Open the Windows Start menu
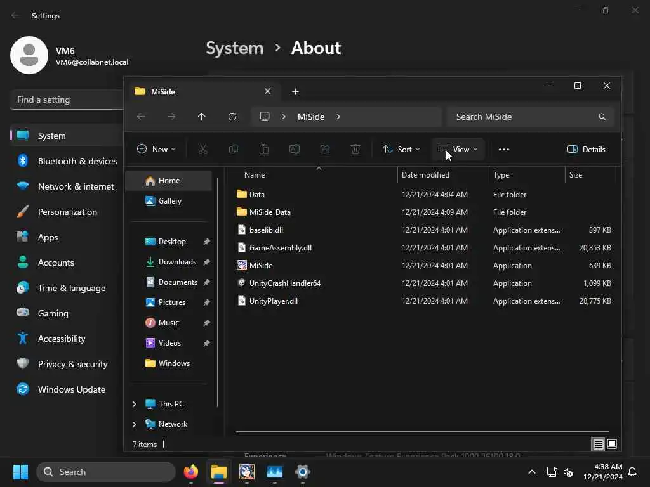 click(20, 472)
